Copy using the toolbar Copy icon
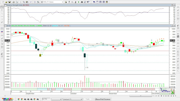This screenshot has height=101, width=180. (x=24, y=2)
